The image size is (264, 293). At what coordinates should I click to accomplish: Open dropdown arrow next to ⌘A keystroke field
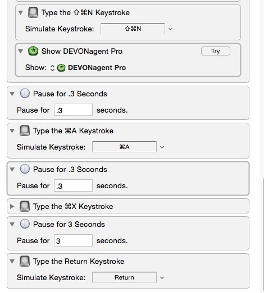(x=162, y=147)
